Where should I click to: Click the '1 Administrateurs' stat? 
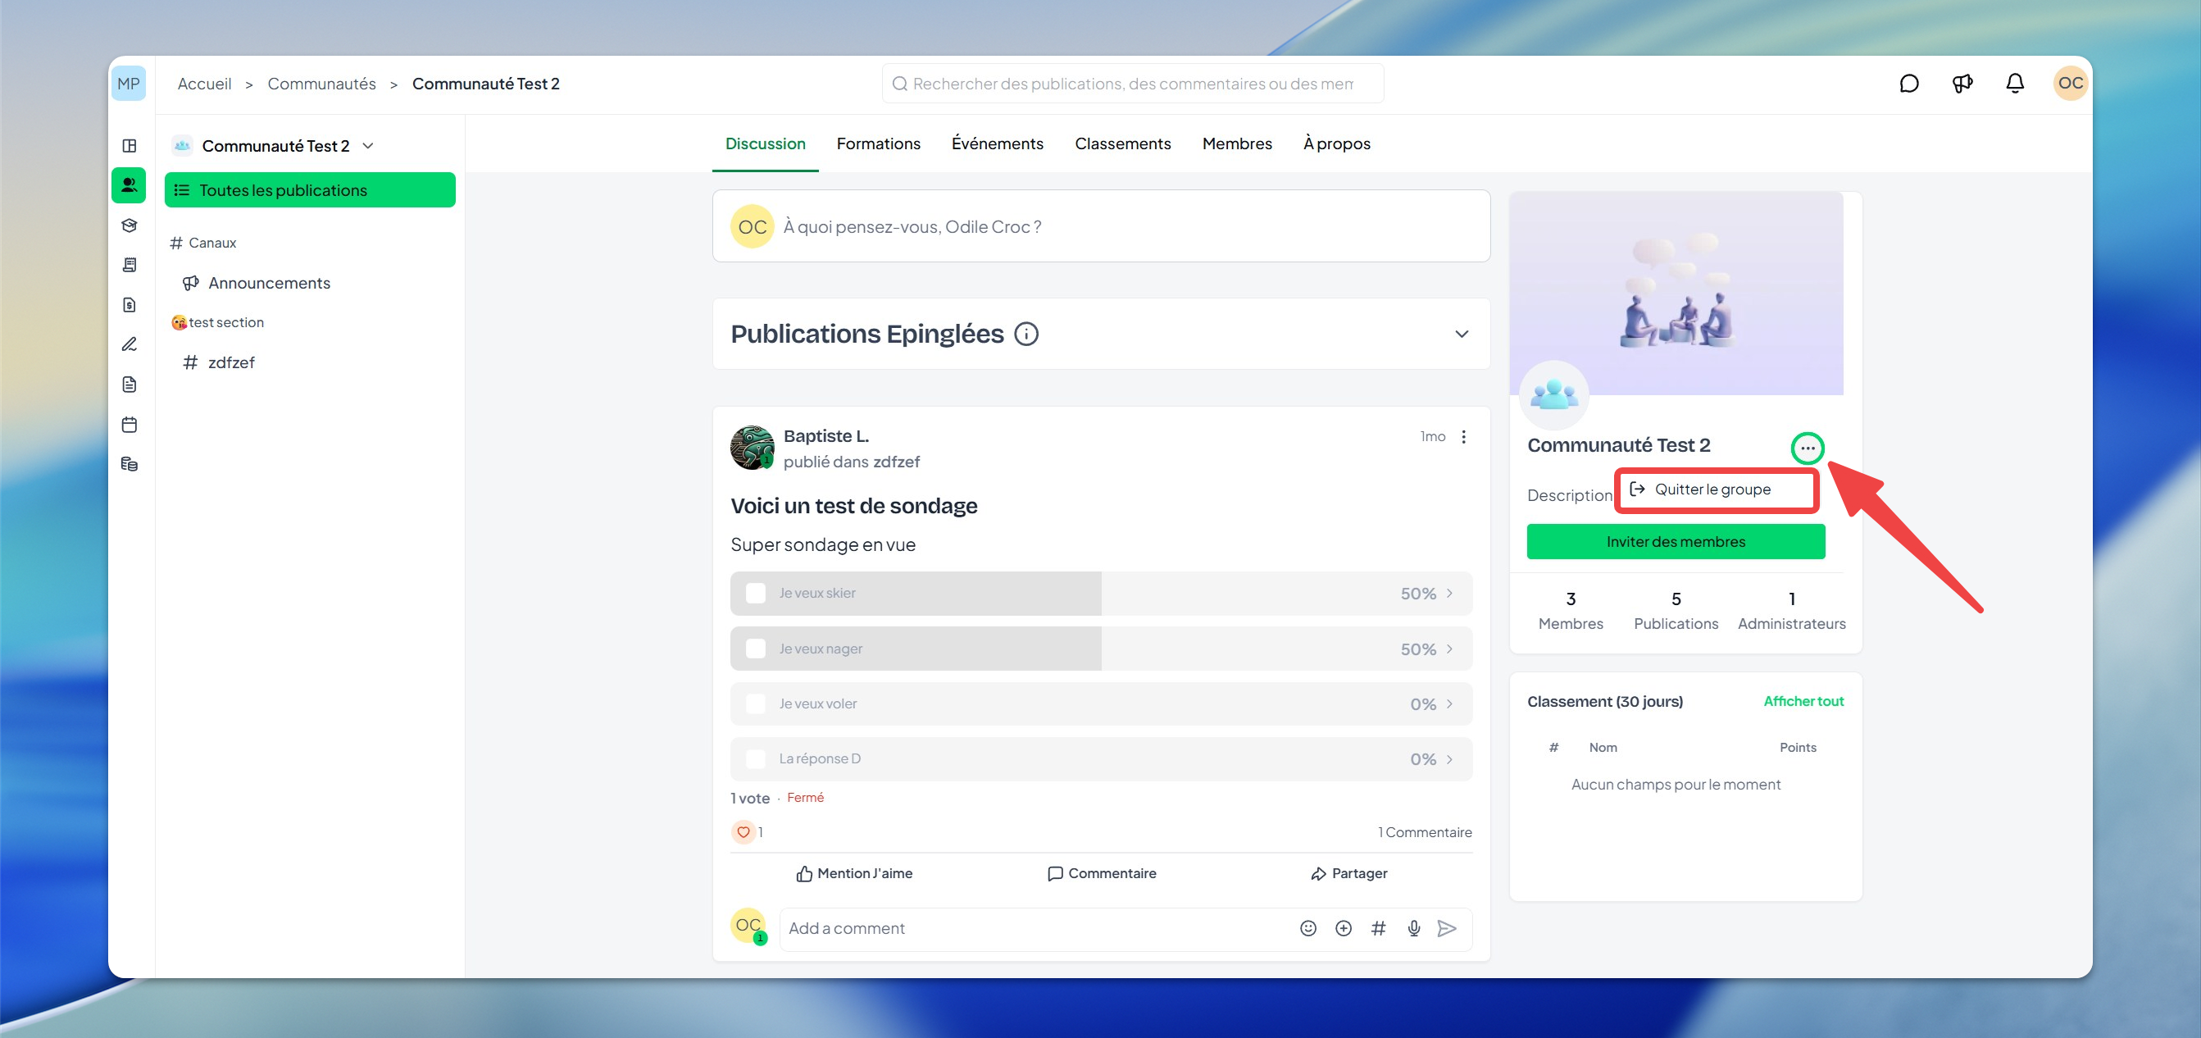point(1791,611)
